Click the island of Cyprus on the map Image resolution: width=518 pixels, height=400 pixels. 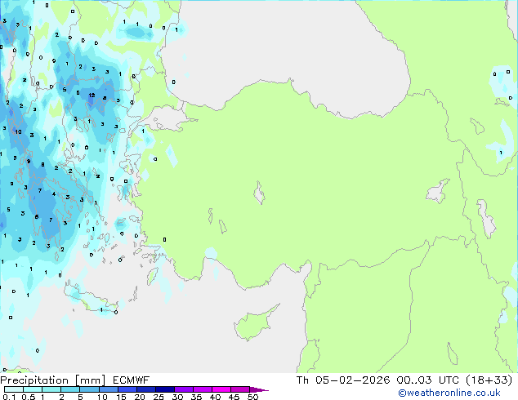point(254,323)
